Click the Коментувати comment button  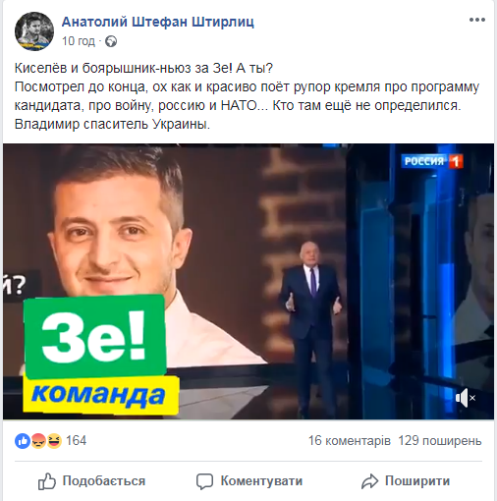coord(249,481)
